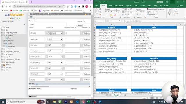
Task: Click the Percent Style button in Excel
Action: [x=141, y=12]
